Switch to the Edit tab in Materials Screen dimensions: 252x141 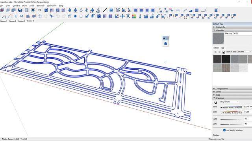(x=222, y=48)
